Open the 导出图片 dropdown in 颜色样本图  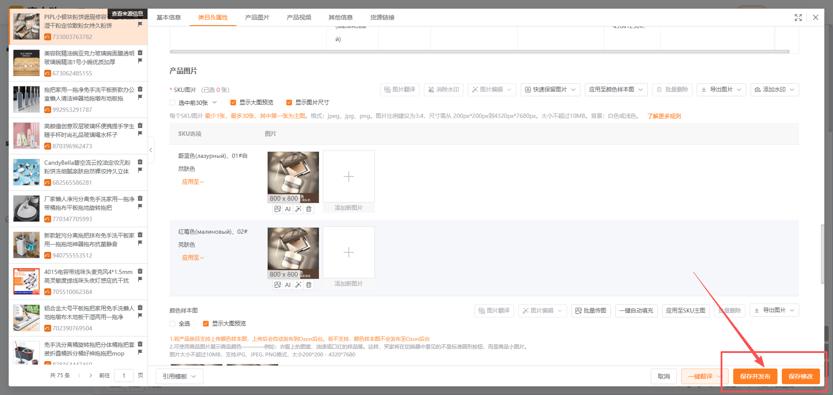coord(774,310)
